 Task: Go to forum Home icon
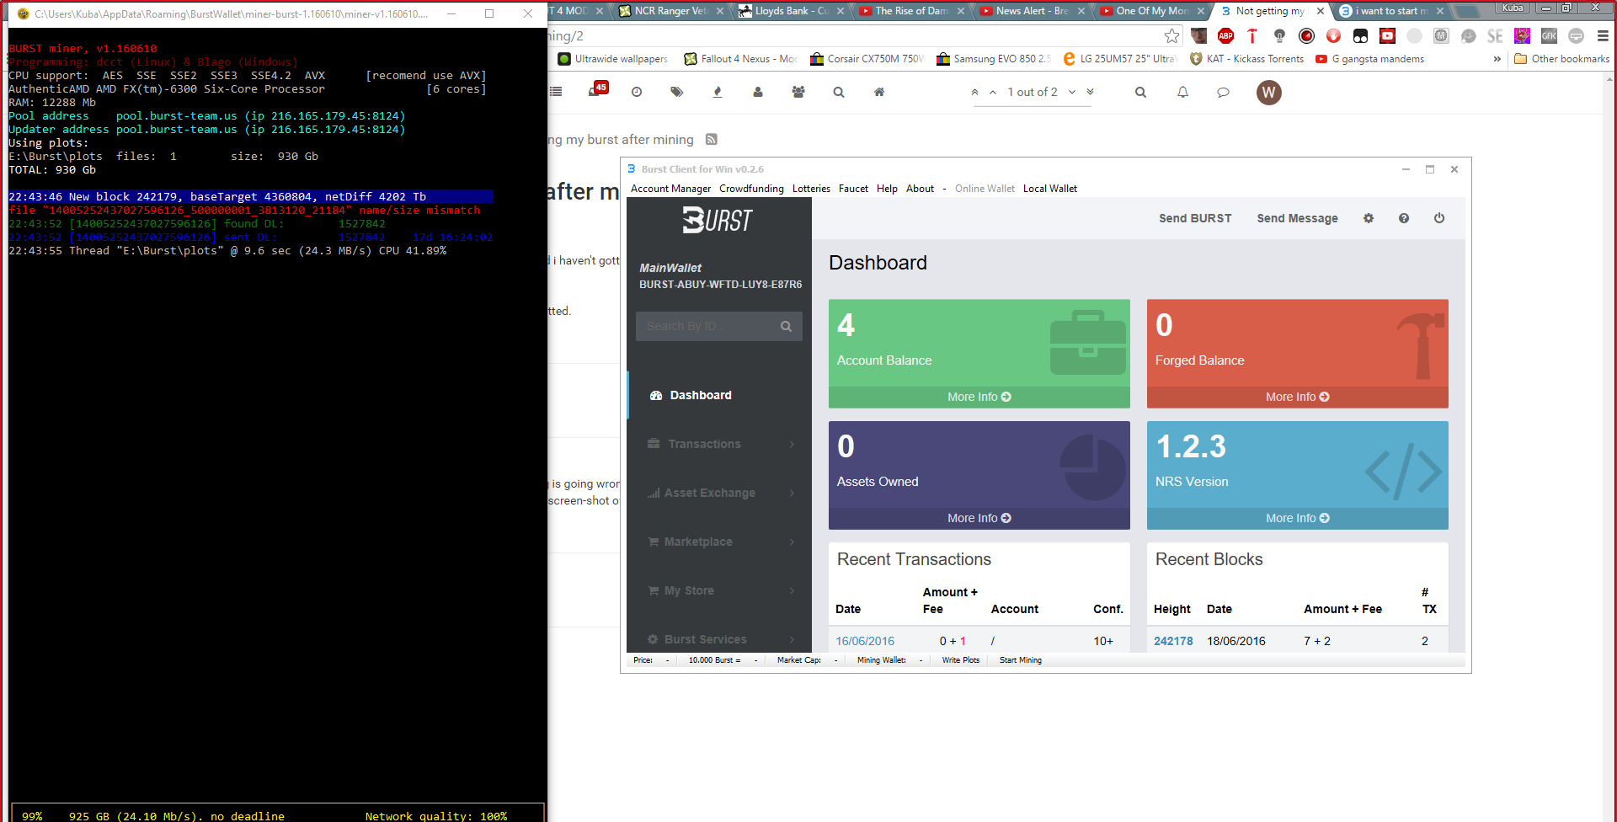879,92
